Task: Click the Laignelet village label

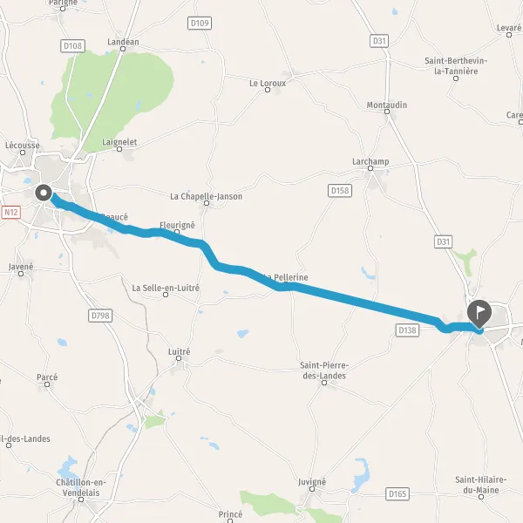Action: 119,142
